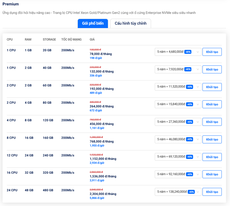Click Khởi tạo for the 78,000 đ/tháng plan

pyautogui.click(x=212, y=52)
